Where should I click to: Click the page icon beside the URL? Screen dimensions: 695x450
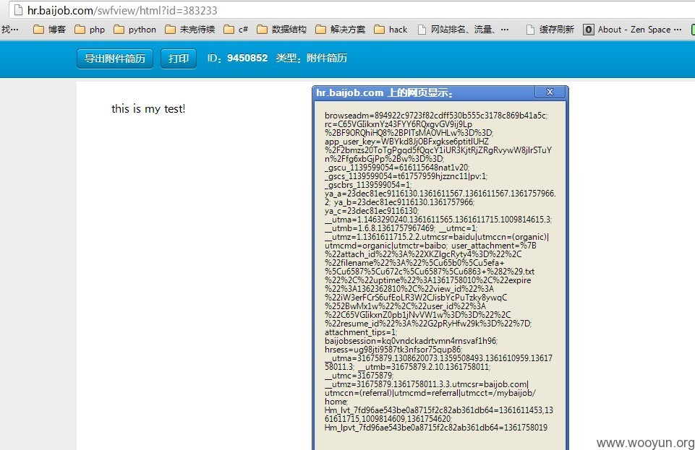[x=18, y=9]
